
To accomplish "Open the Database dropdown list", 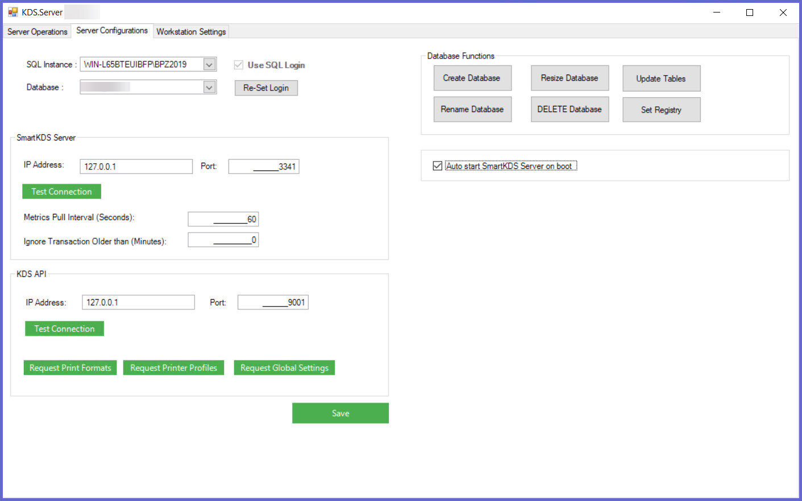I will (209, 88).
